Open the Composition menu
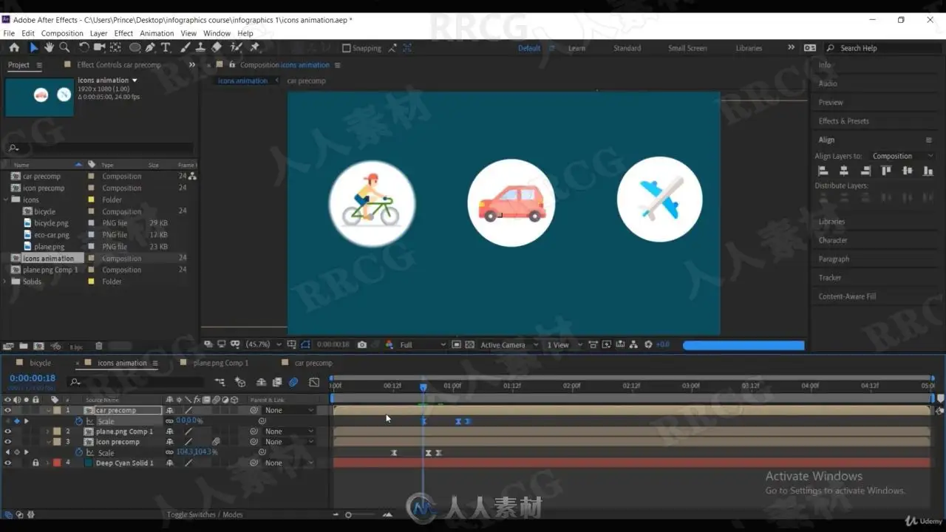Screen dimensions: 946x532 62,33
